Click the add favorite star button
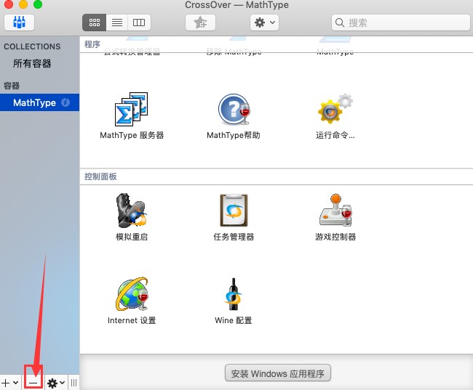Screen dimensions: 473x390 [x=200, y=23]
